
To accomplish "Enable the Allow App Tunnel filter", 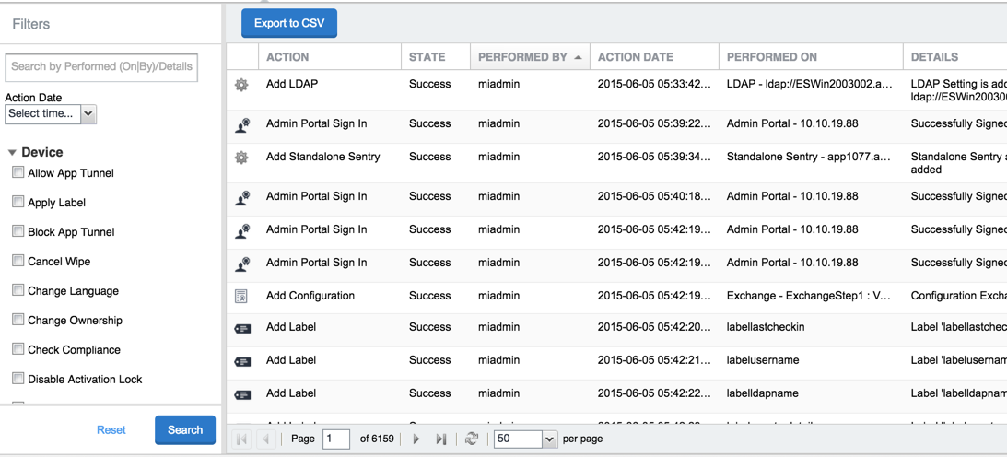I will (18, 172).
